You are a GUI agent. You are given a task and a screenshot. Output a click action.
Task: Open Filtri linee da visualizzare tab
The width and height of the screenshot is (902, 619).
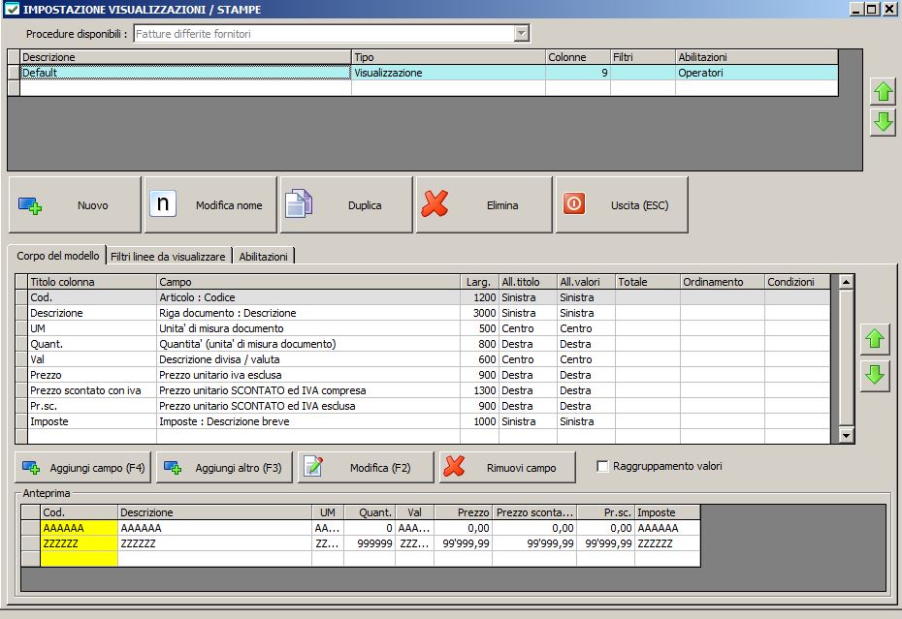coord(168,257)
